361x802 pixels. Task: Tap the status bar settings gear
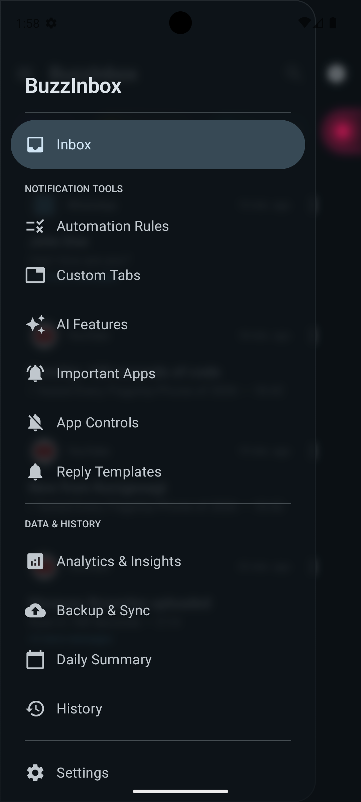tap(51, 23)
